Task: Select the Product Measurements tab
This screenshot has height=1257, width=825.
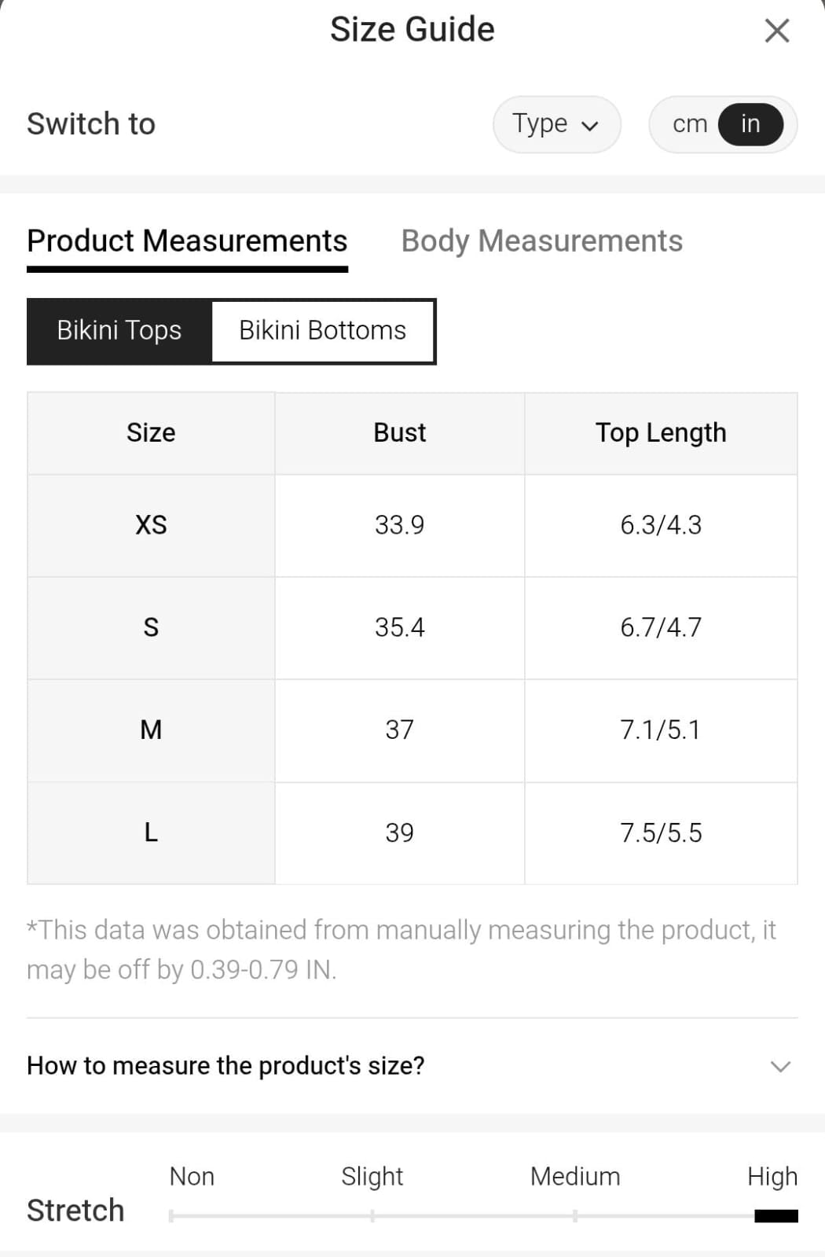Action: point(187,241)
